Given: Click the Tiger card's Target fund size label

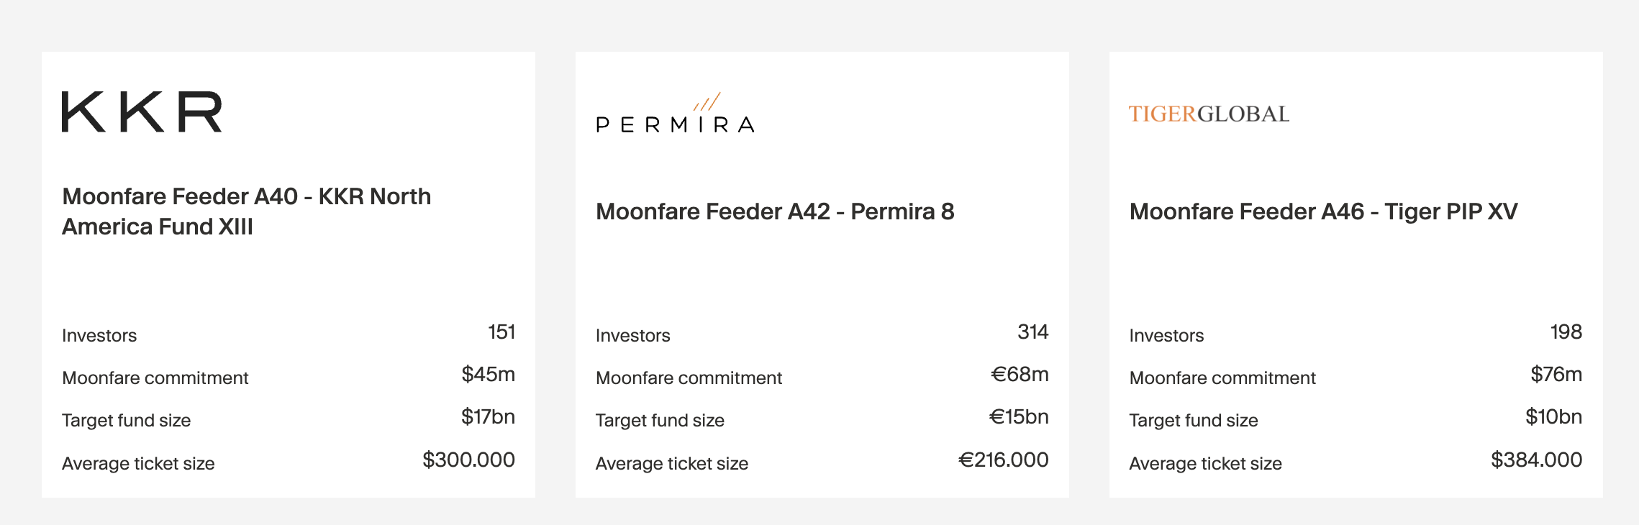Looking at the screenshot, I should point(1193,421).
